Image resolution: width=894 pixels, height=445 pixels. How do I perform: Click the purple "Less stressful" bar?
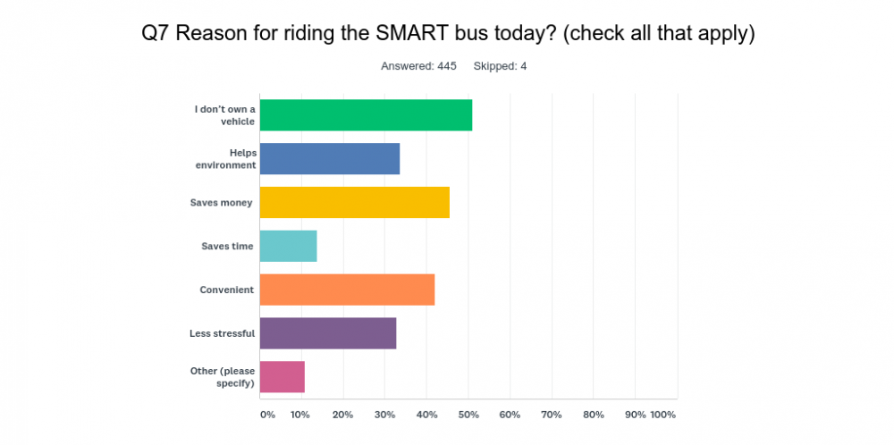pos(328,333)
